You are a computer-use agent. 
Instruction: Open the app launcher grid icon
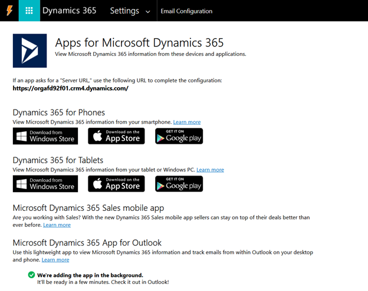tap(29, 11)
